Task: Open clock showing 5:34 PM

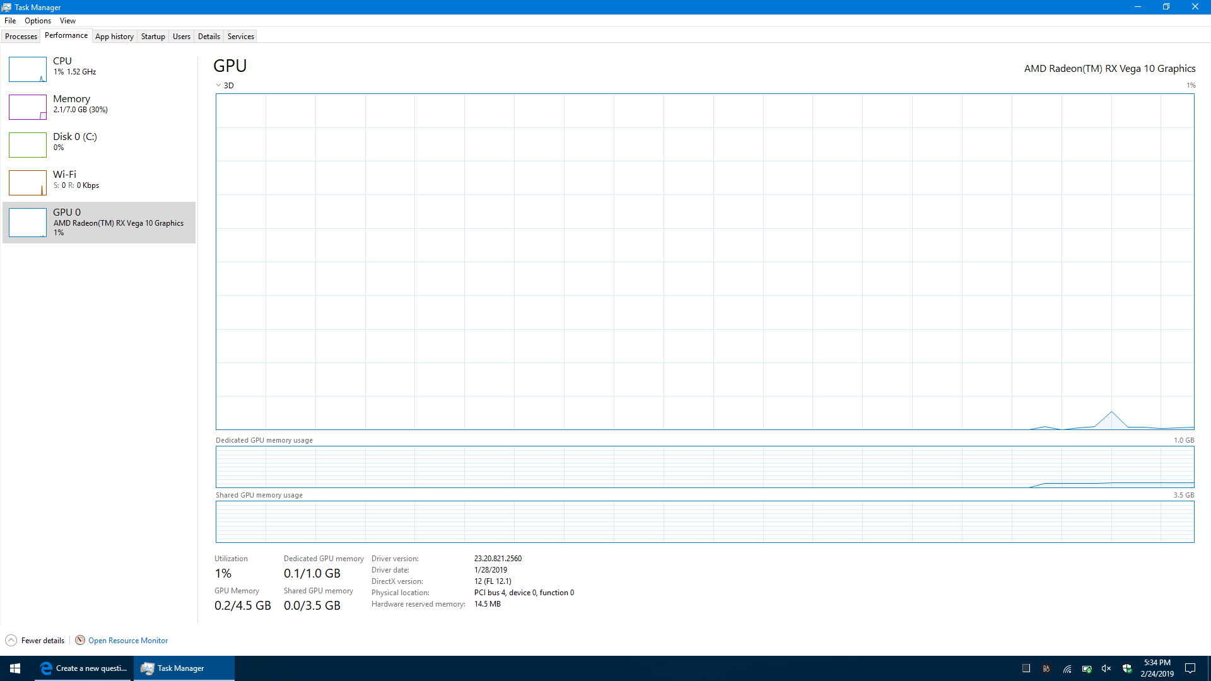Action: pos(1157,668)
